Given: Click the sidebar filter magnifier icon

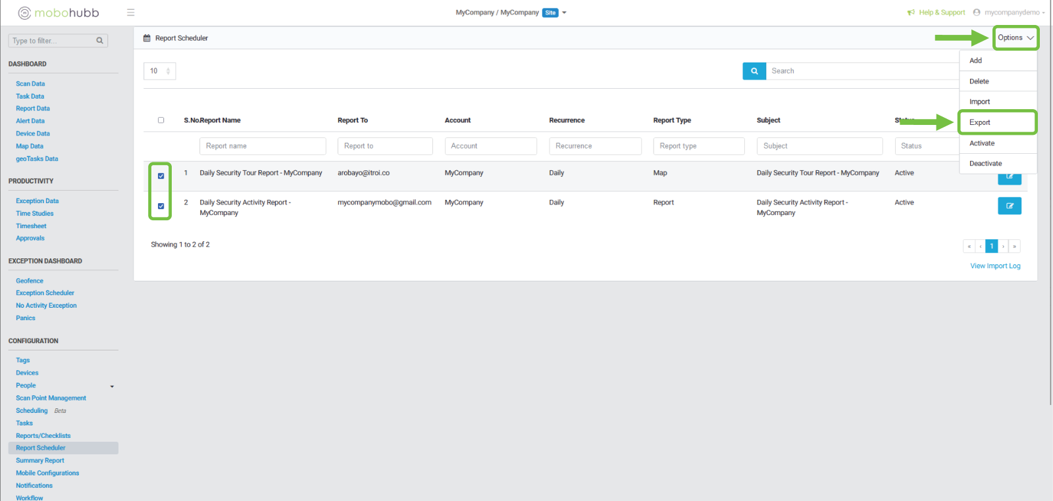Looking at the screenshot, I should click(100, 41).
